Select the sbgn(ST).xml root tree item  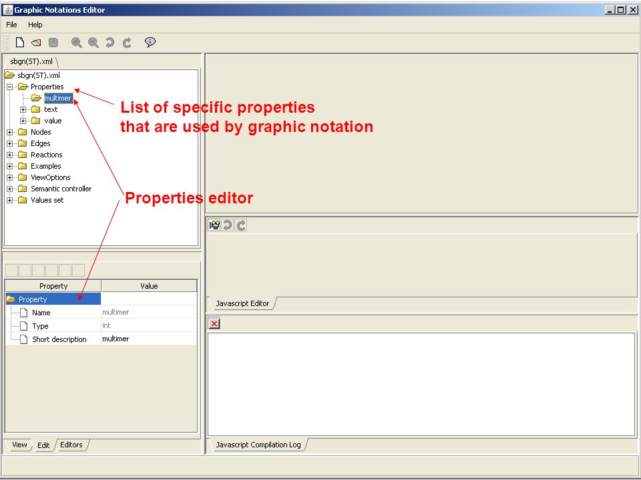click(39, 75)
